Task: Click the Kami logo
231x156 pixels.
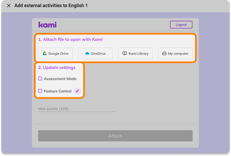Action: tap(48, 25)
